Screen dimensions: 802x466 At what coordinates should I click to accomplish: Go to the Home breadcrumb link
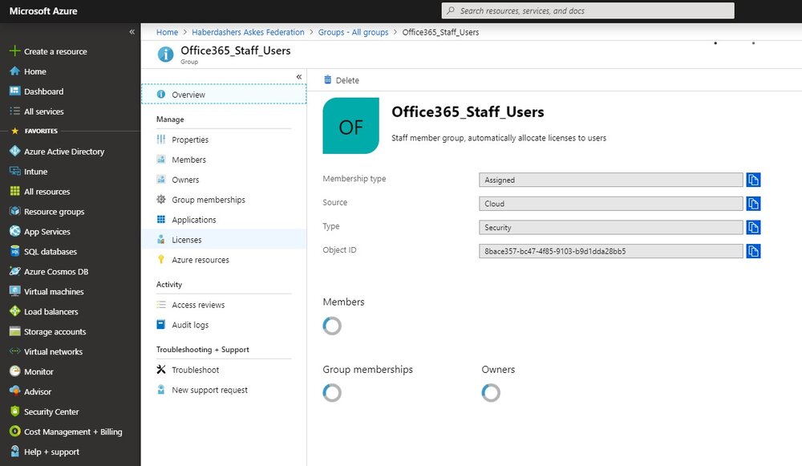click(168, 32)
